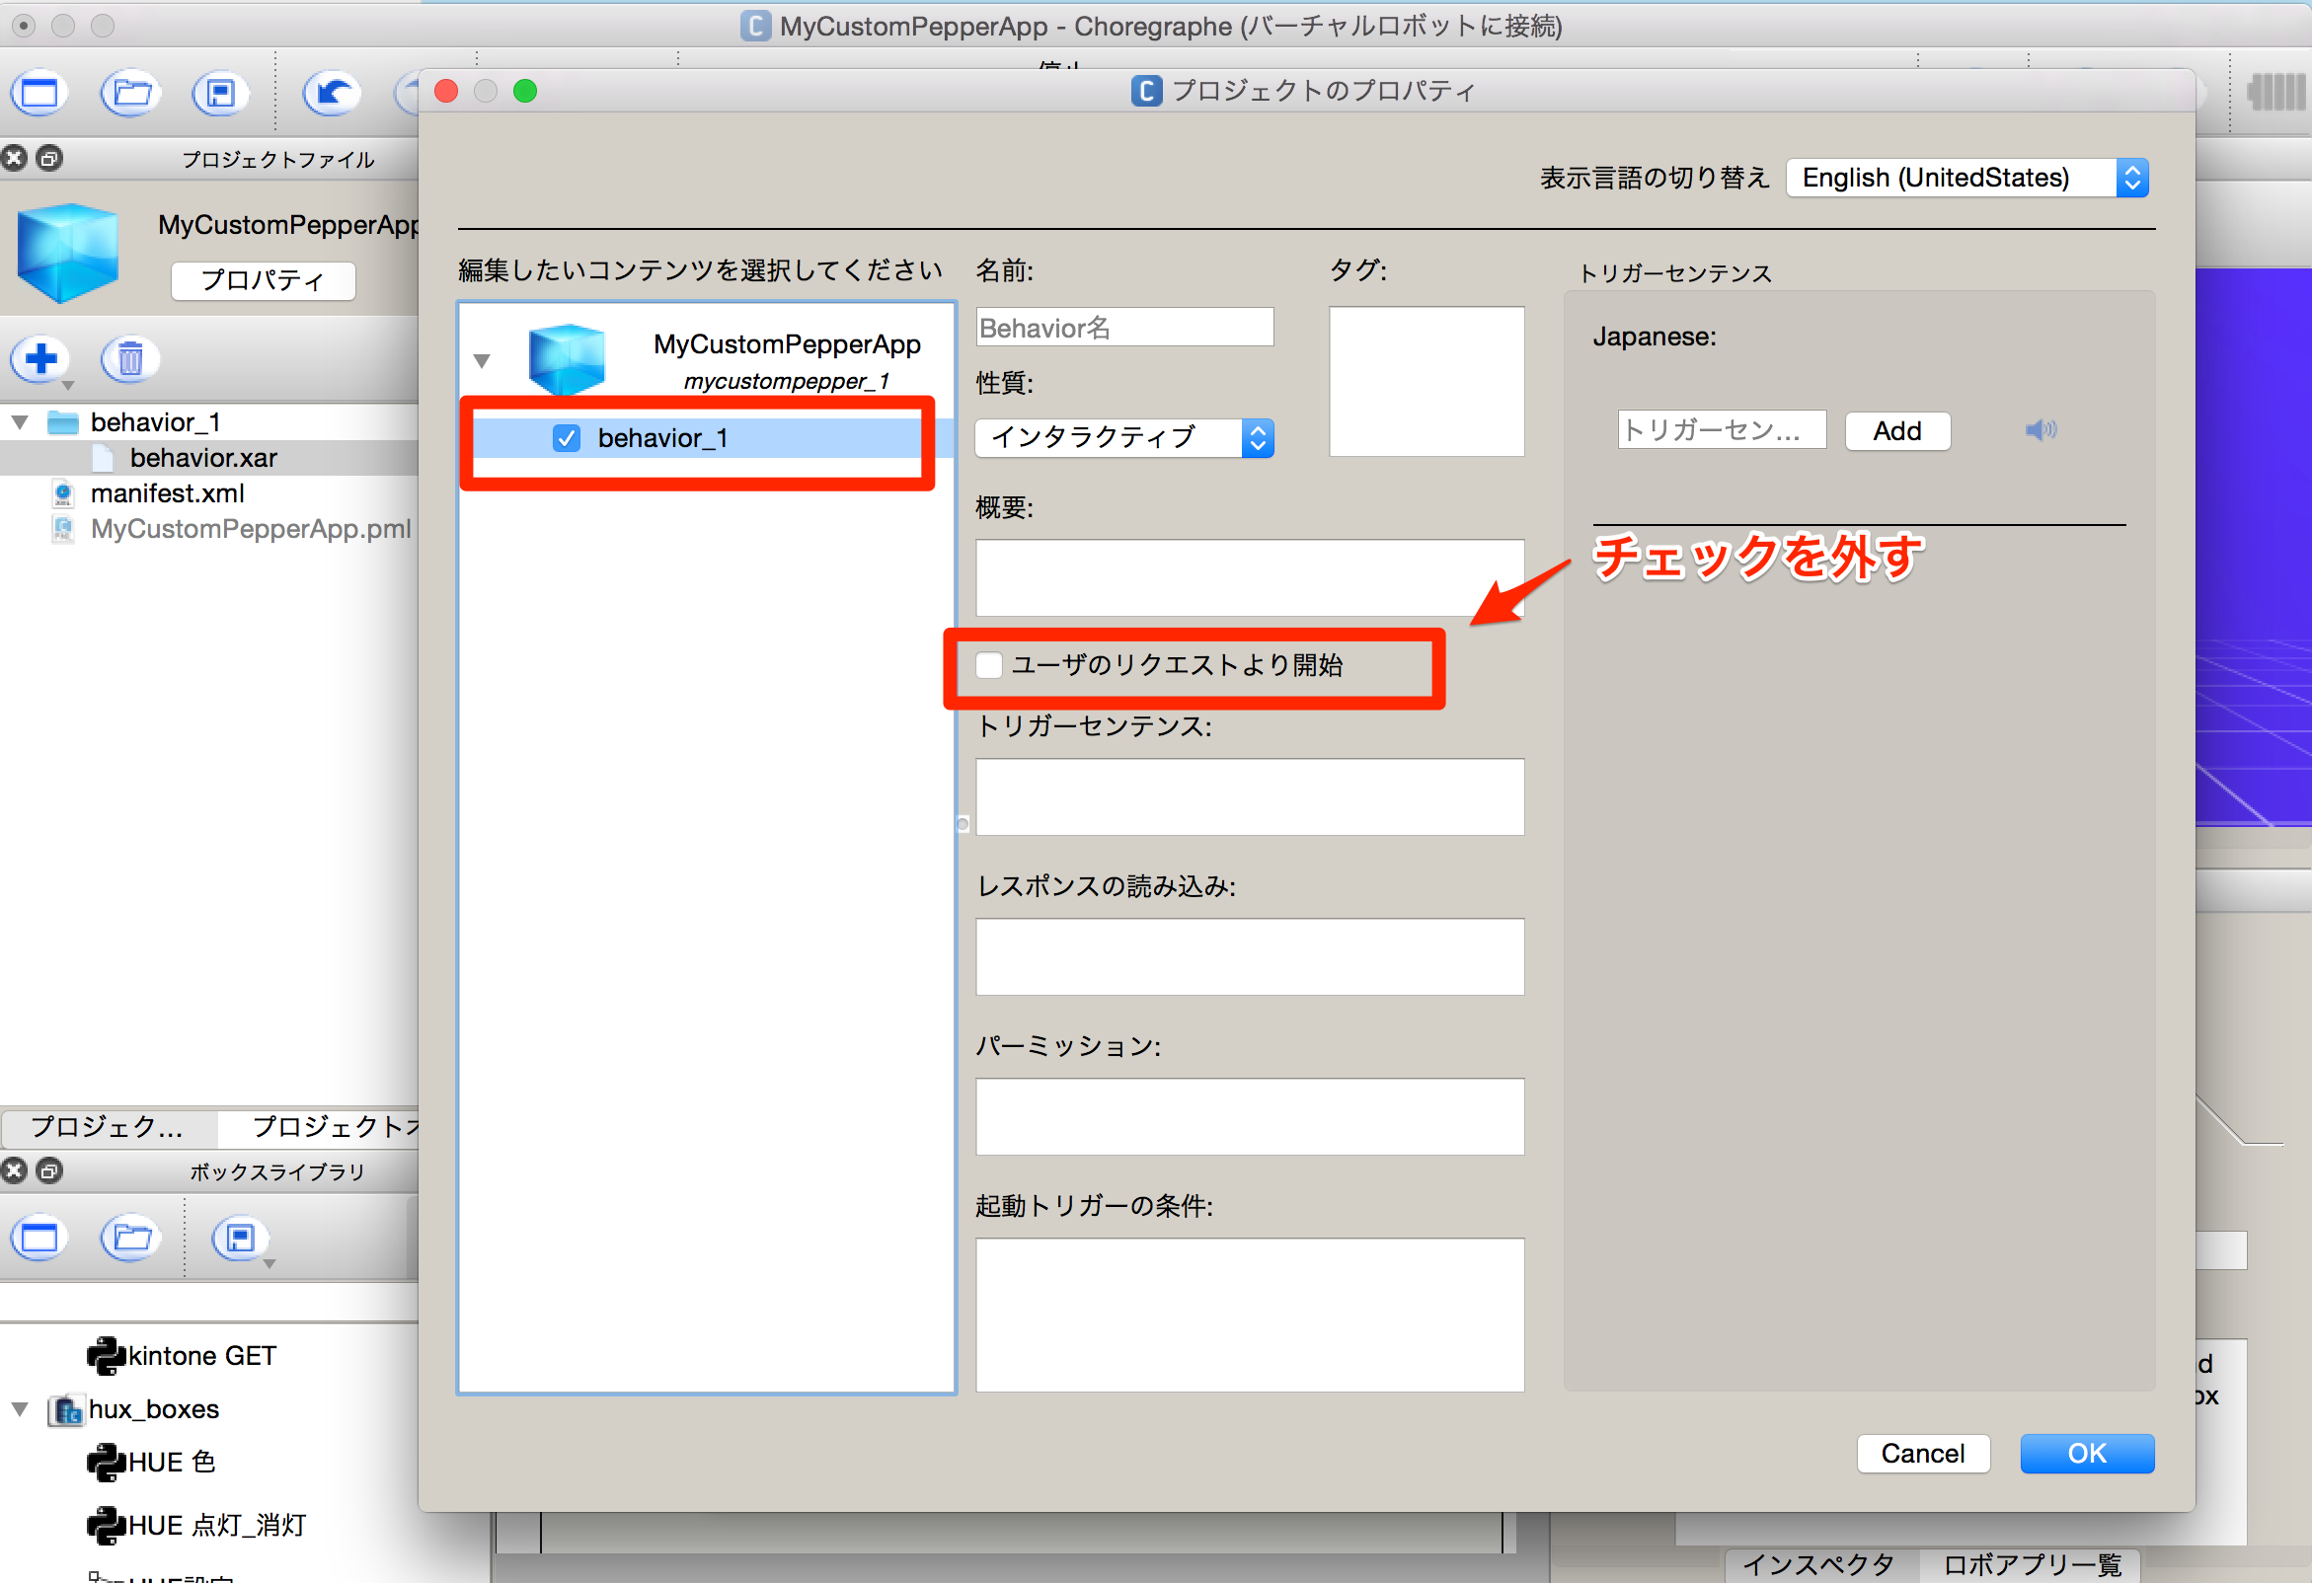This screenshot has width=2312, height=1583.
Task: Undock the project files panel
Action: 48,158
